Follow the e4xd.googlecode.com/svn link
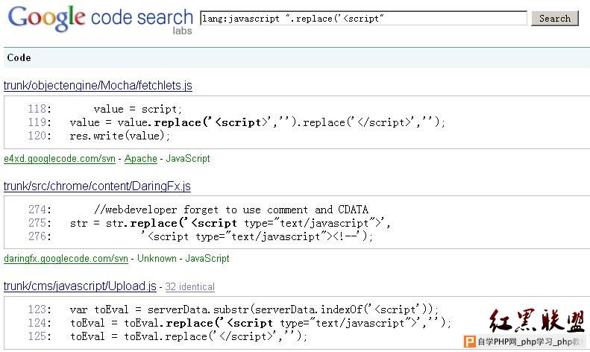 pyautogui.click(x=60, y=159)
